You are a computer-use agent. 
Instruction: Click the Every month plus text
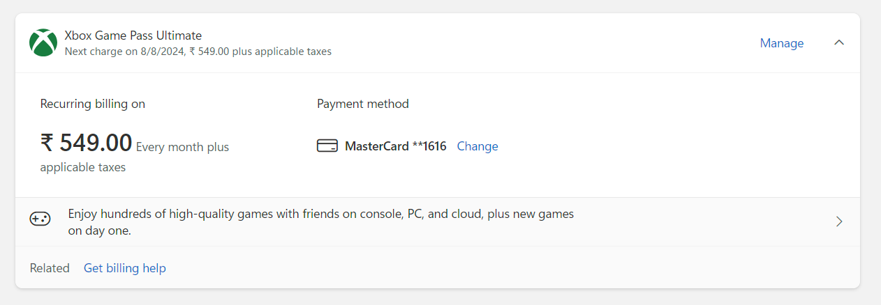(x=182, y=147)
